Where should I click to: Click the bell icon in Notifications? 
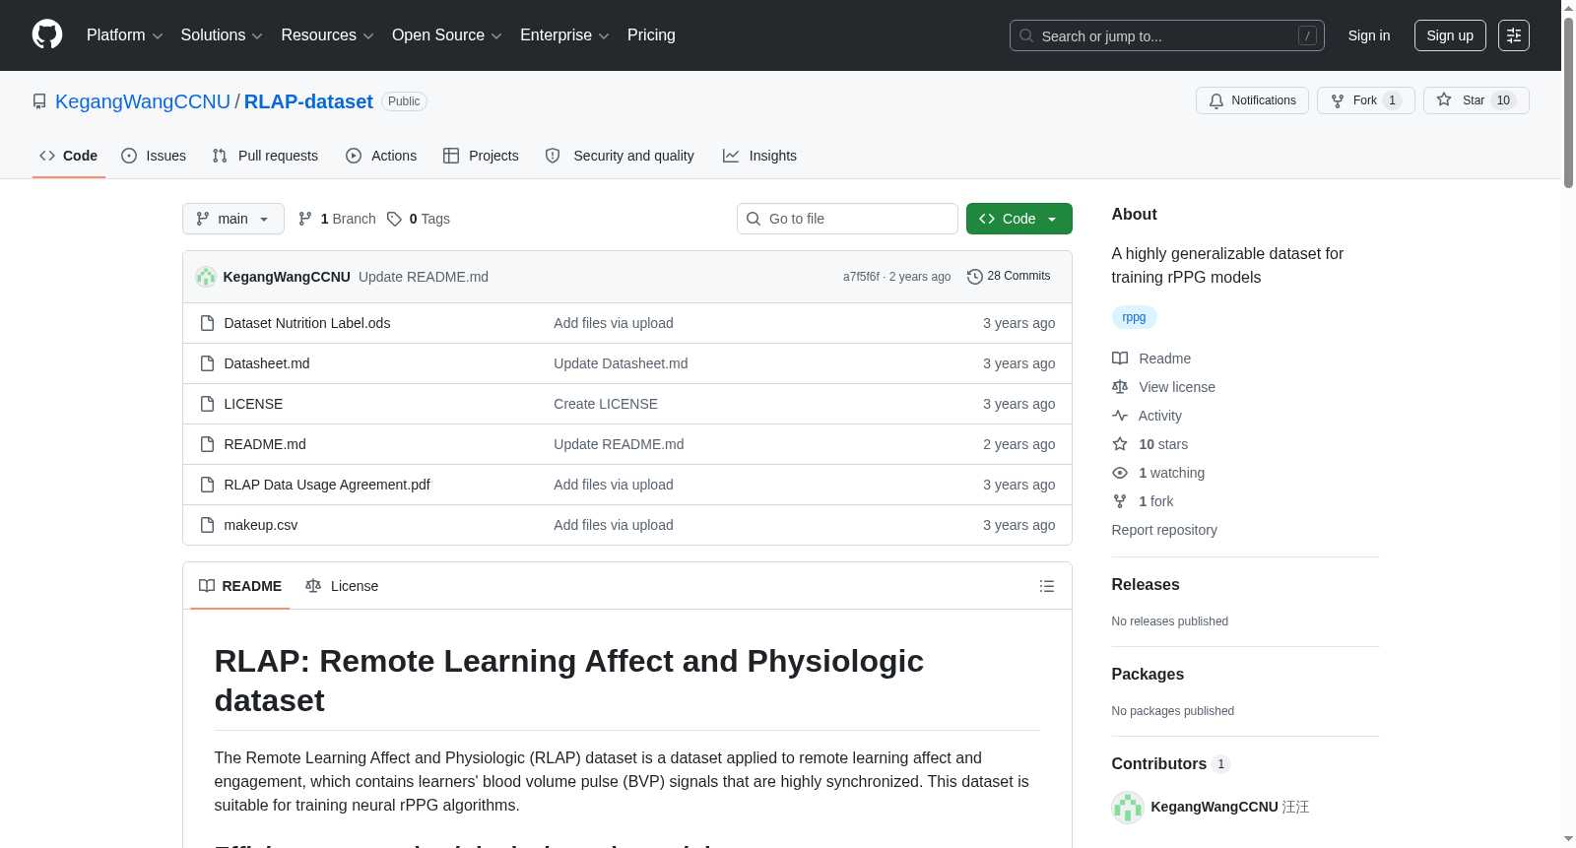pos(1216,100)
